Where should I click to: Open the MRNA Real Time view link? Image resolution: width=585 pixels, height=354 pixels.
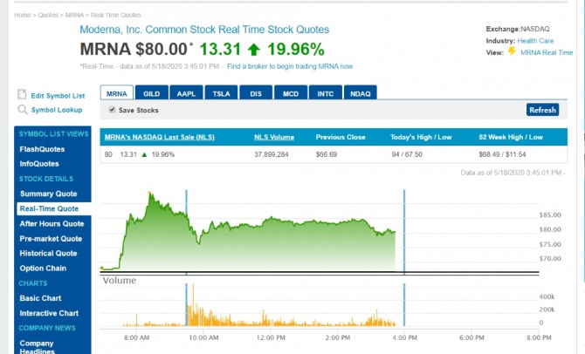click(x=547, y=52)
